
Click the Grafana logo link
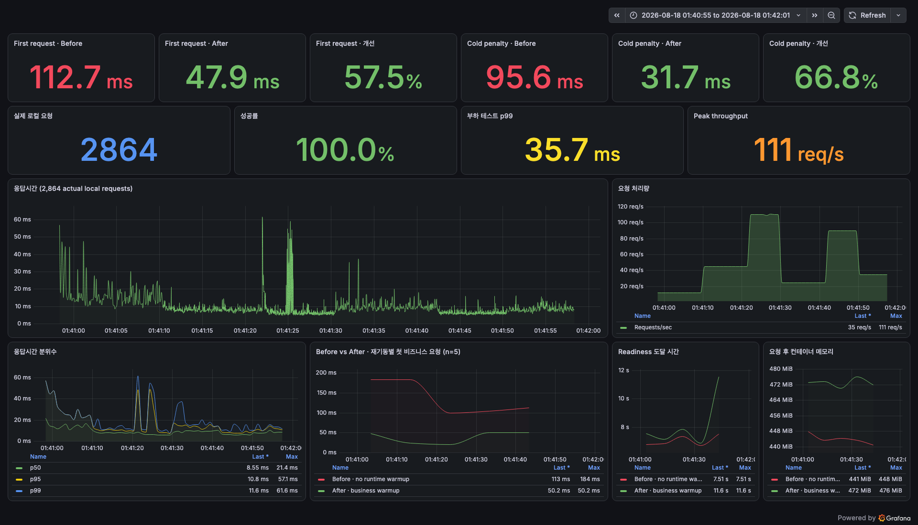pyautogui.click(x=895, y=518)
